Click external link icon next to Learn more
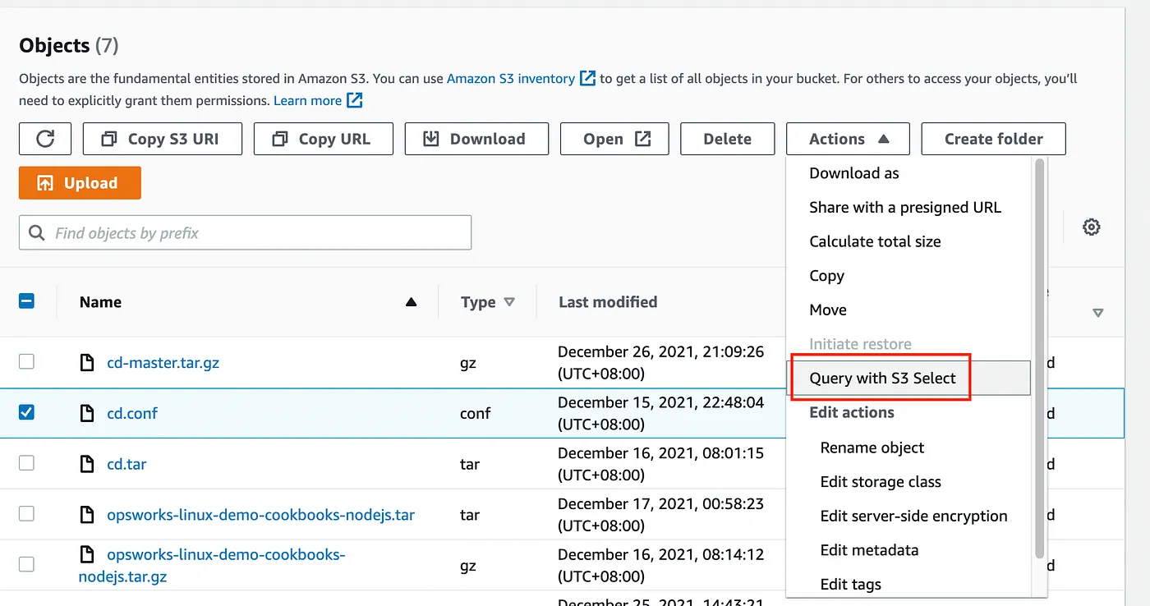Viewport: 1150px width, 606px height. tap(354, 100)
